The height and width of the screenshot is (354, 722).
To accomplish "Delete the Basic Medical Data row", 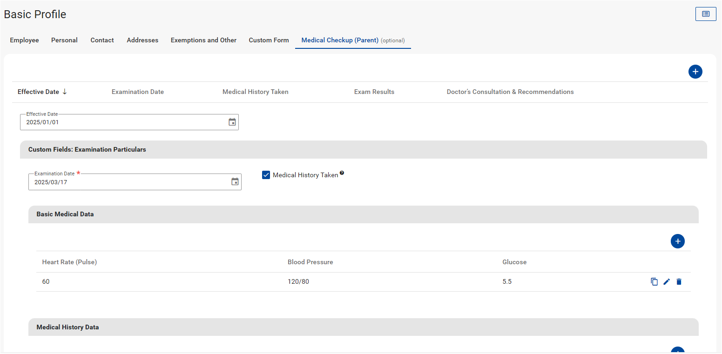I will tap(679, 282).
